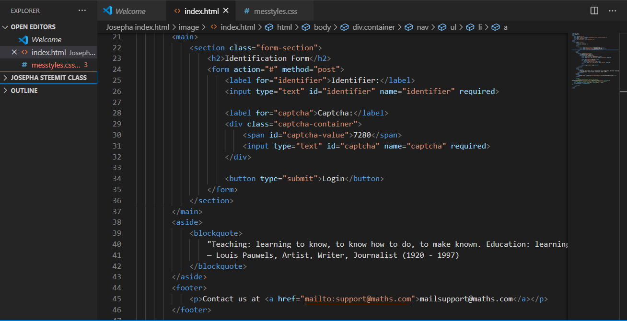The height and width of the screenshot is (321, 627).
Task: Click the ul symbol icon in breadcrumbs
Action: coord(442,27)
